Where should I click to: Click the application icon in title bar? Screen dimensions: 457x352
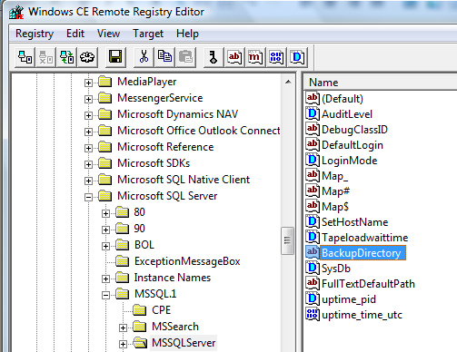point(16,12)
